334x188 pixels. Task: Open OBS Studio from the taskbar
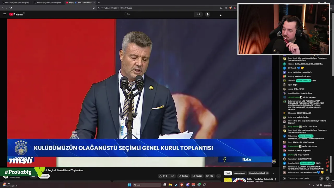[x=205, y=185]
